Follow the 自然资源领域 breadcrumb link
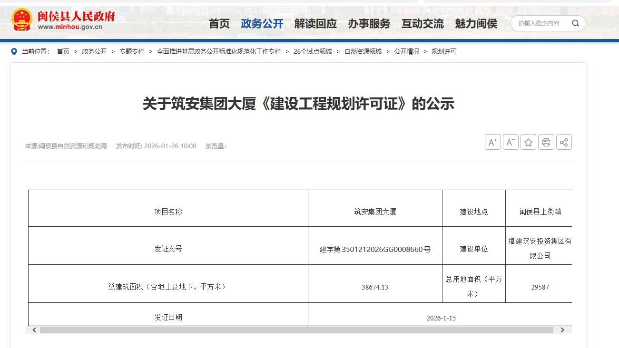 coord(363,51)
